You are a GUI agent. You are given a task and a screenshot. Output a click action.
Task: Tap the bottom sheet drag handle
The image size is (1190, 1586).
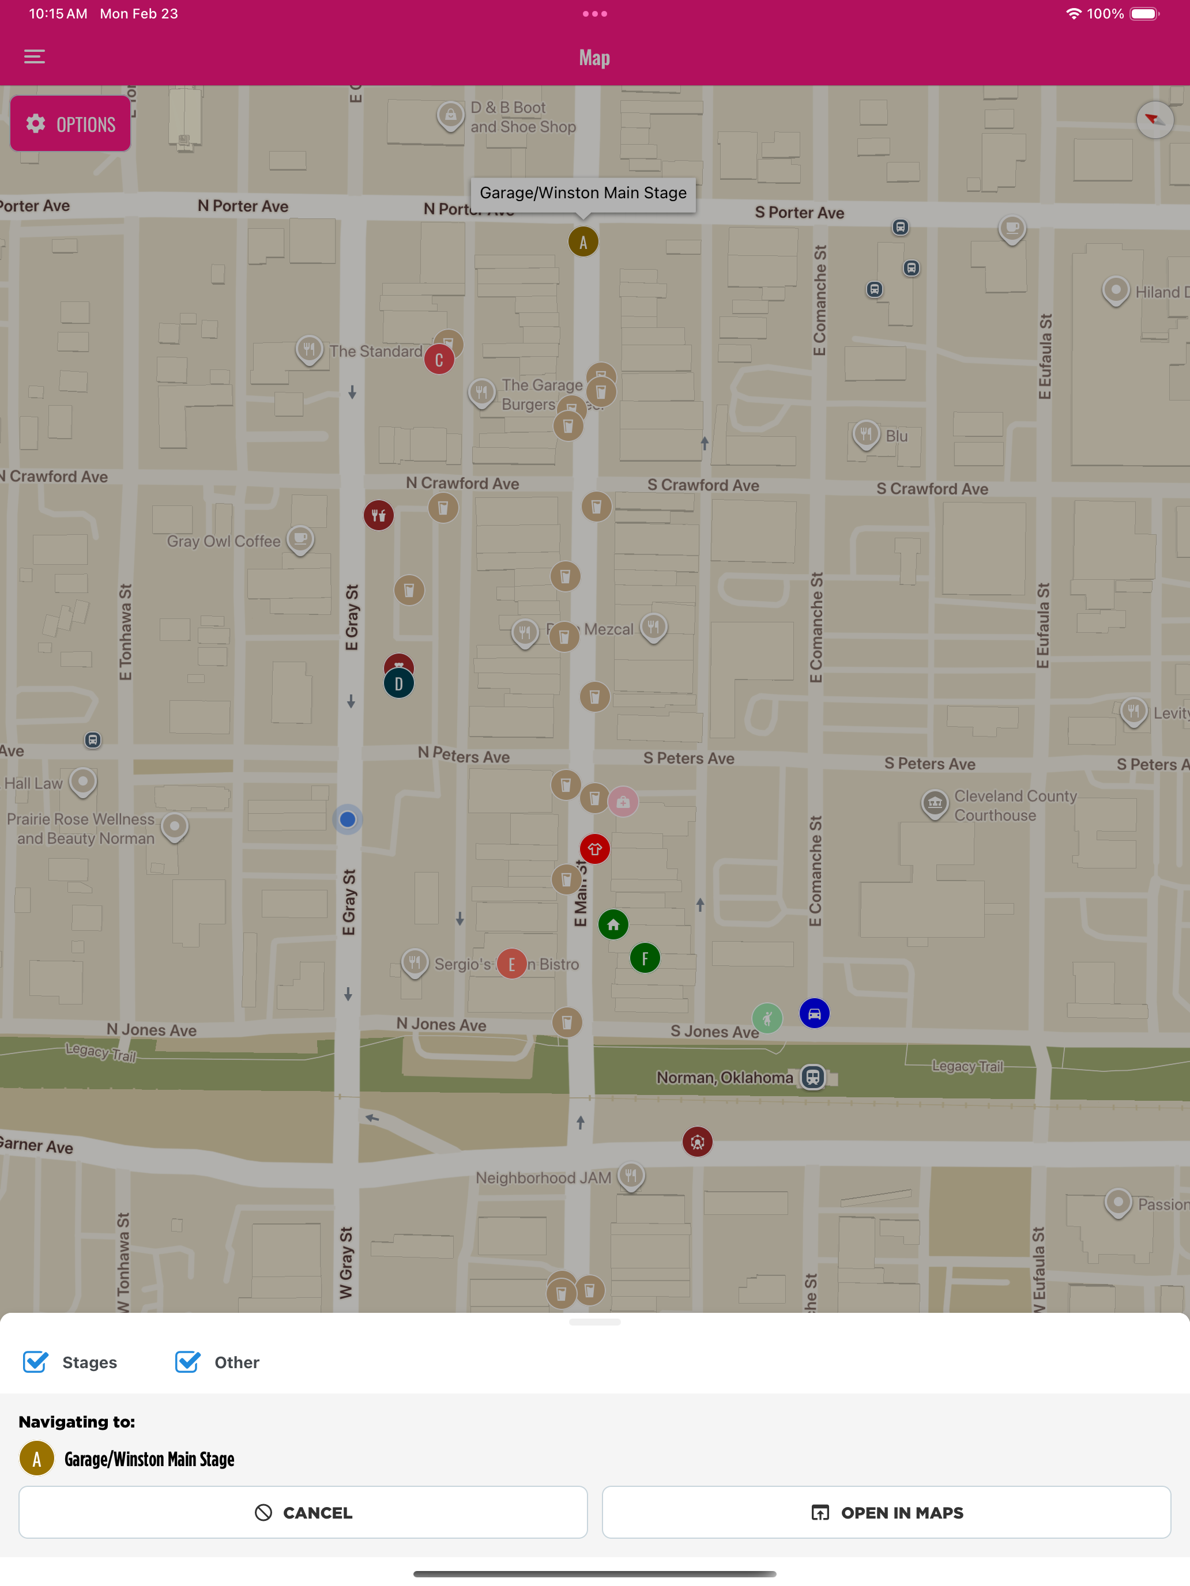[x=594, y=1322]
